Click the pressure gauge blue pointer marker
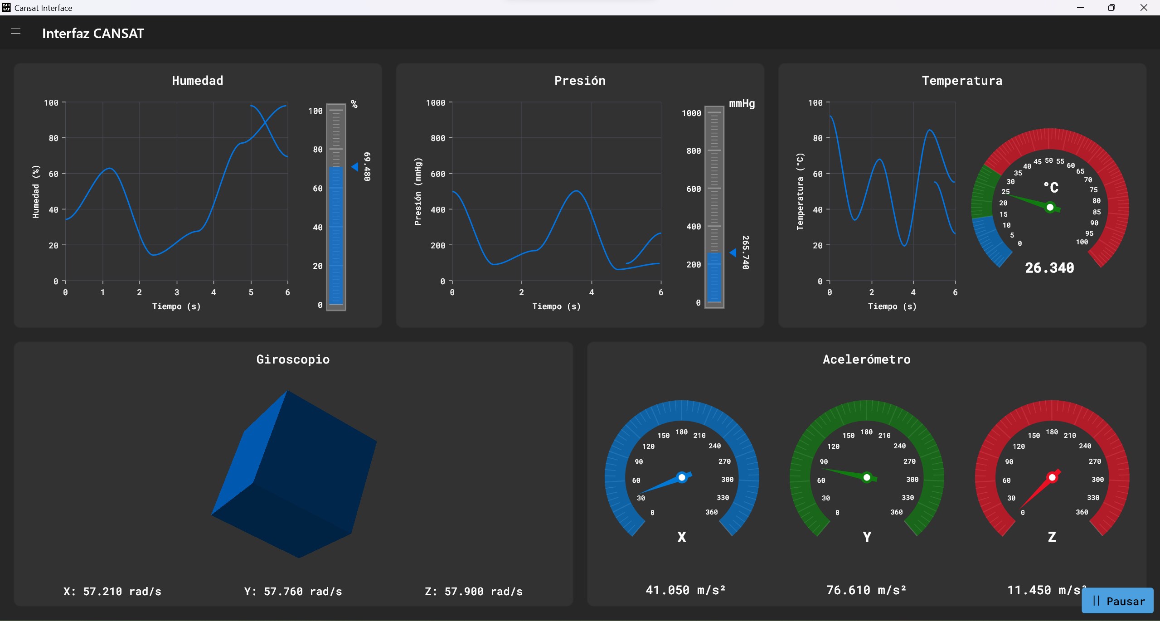The image size is (1160, 621). 733,252
